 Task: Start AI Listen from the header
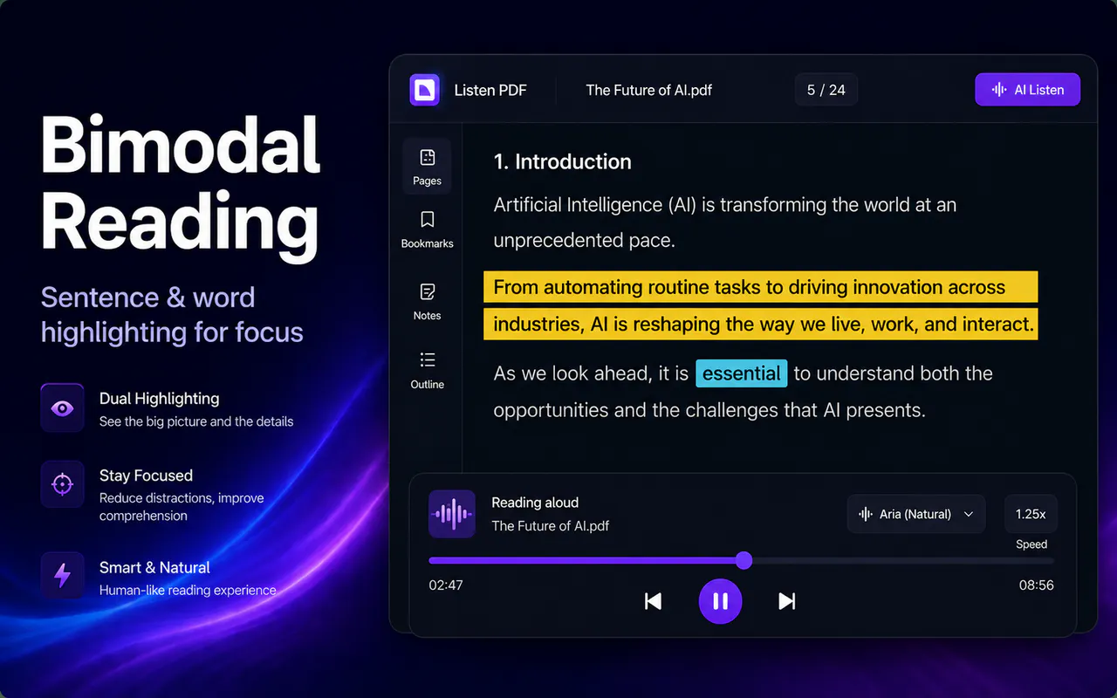pos(1028,90)
